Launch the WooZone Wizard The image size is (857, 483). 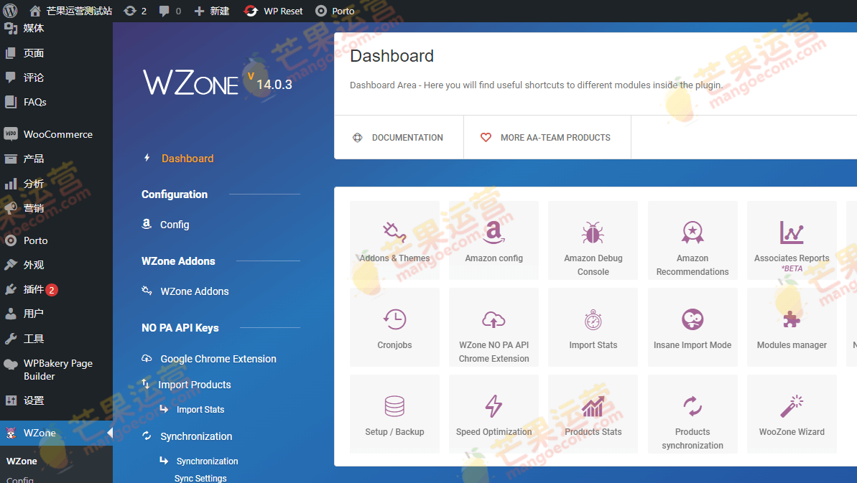click(x=791, y=414)
